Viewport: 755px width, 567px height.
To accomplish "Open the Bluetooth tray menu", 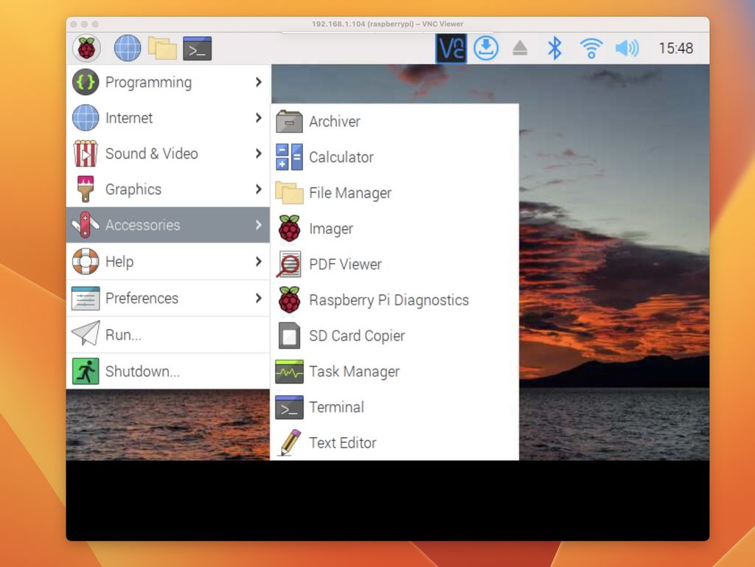I will [x=554, y=48].
